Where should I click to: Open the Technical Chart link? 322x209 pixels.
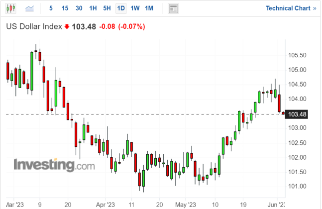click(x=291, y=8)
